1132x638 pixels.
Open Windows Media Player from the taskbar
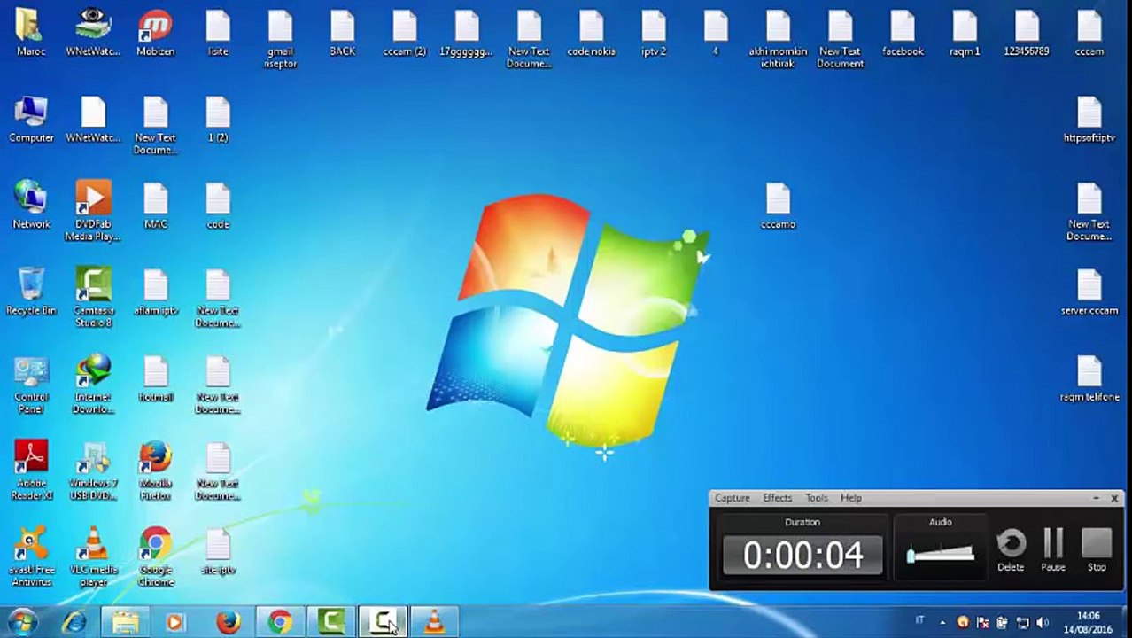[x=175, y=622]
